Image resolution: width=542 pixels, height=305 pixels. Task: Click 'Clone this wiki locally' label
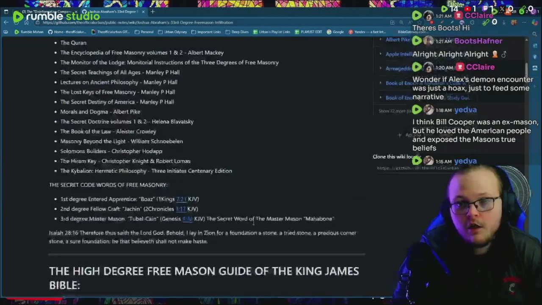pyautogui.click(x=396, y=157)
